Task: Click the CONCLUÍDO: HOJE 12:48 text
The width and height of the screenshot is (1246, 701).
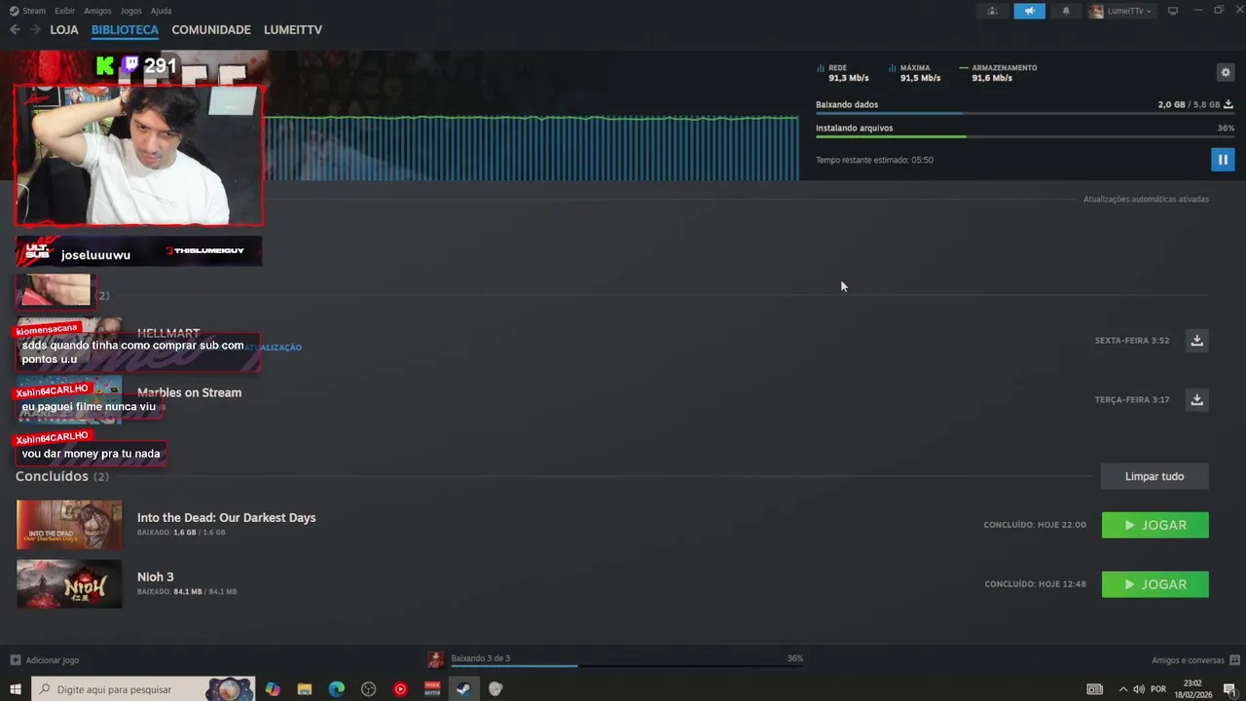Action: click(x=1035, y=584)
